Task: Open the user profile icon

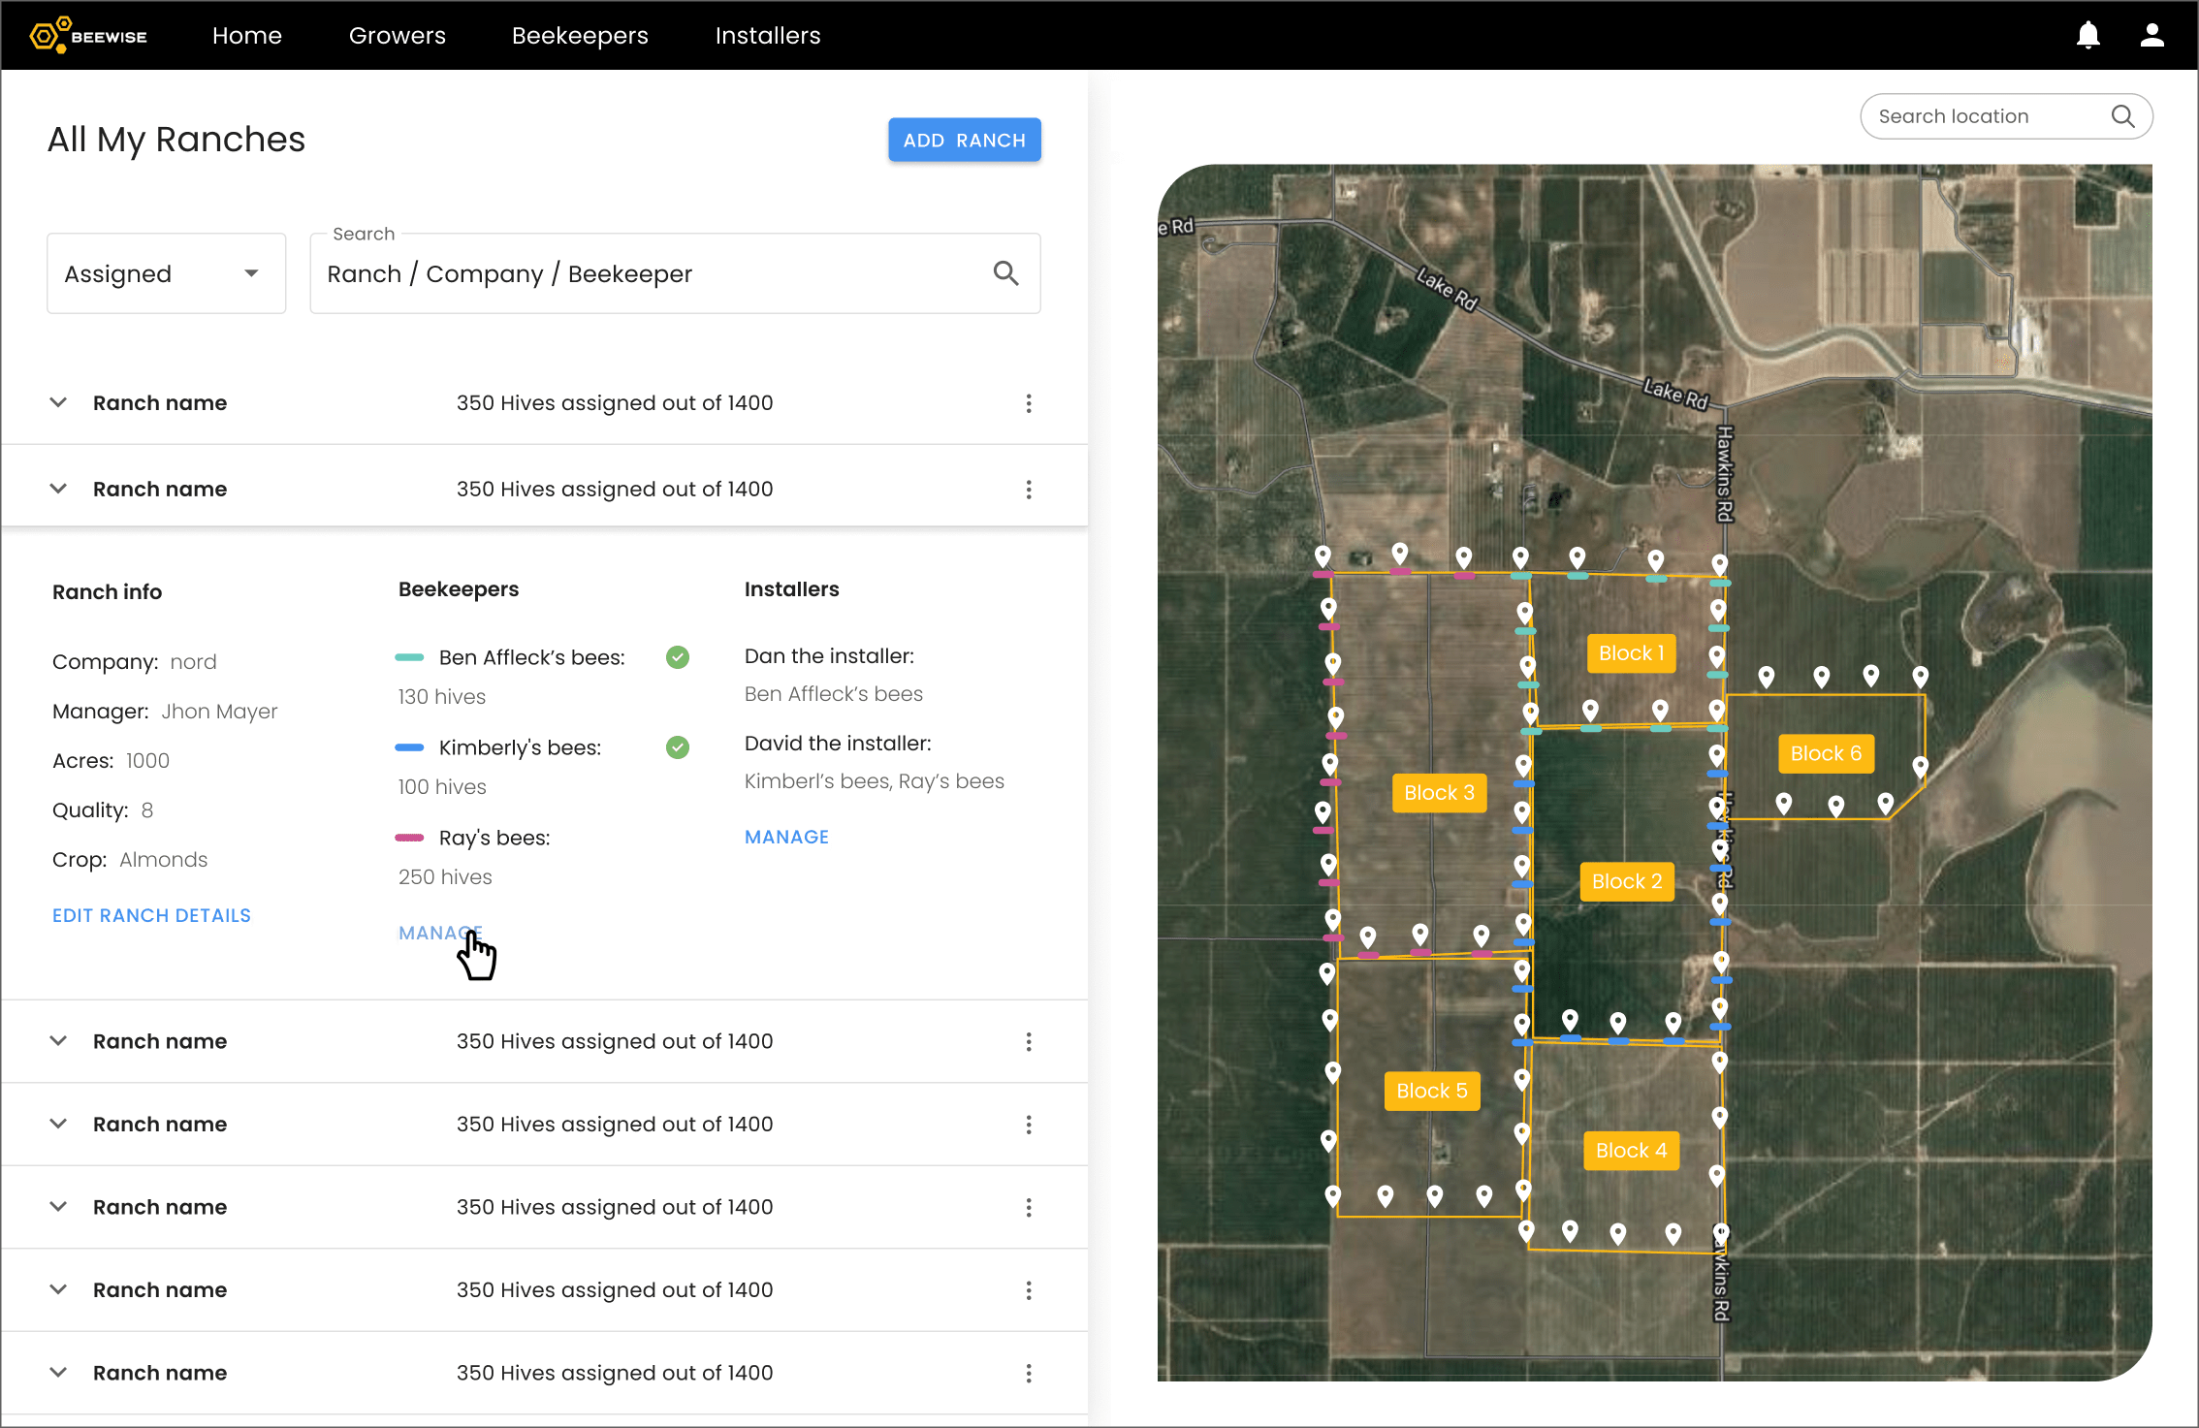Action: click(2151, 36)
